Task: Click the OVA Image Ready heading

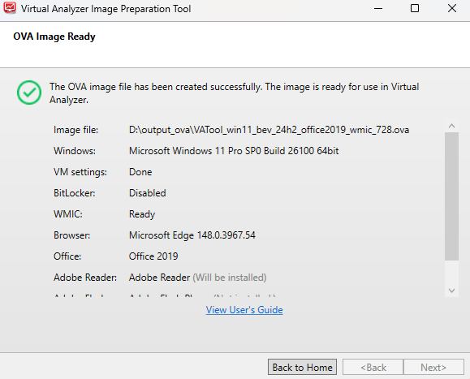Action: click(54, 37)
